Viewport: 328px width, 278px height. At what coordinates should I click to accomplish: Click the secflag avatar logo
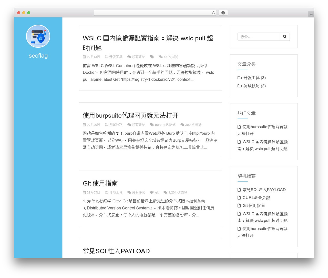38,36
